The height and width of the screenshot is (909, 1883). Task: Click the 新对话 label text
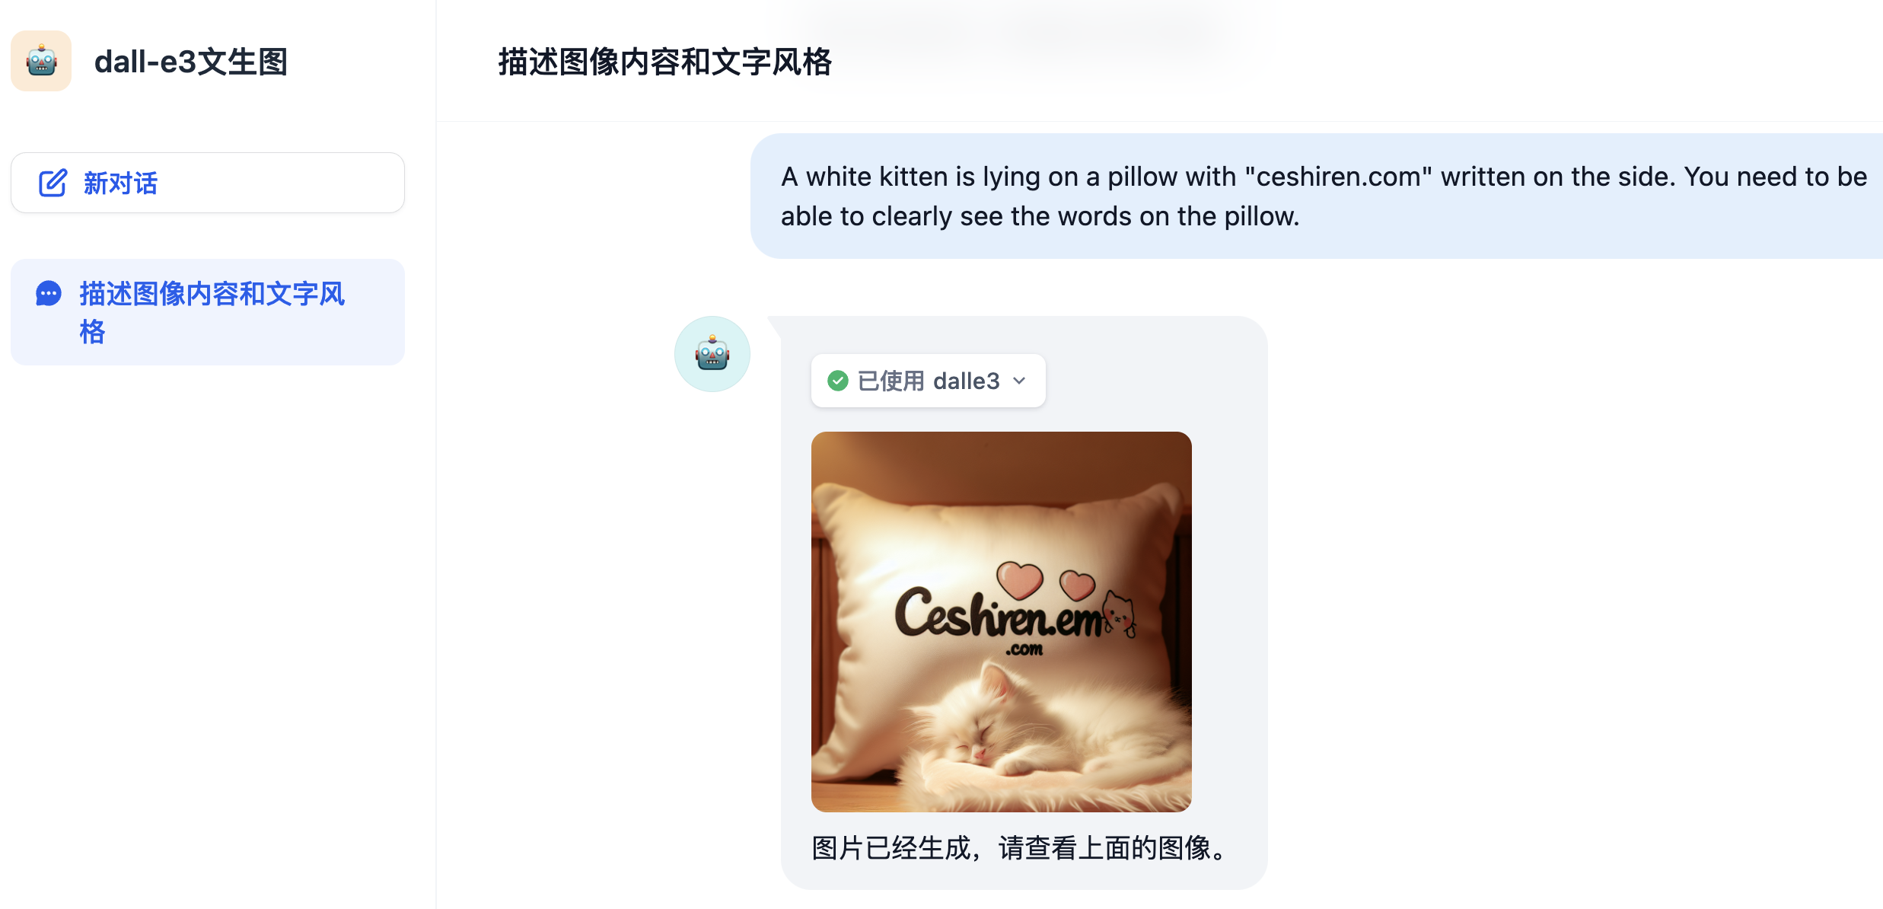[x=120, y=183]
